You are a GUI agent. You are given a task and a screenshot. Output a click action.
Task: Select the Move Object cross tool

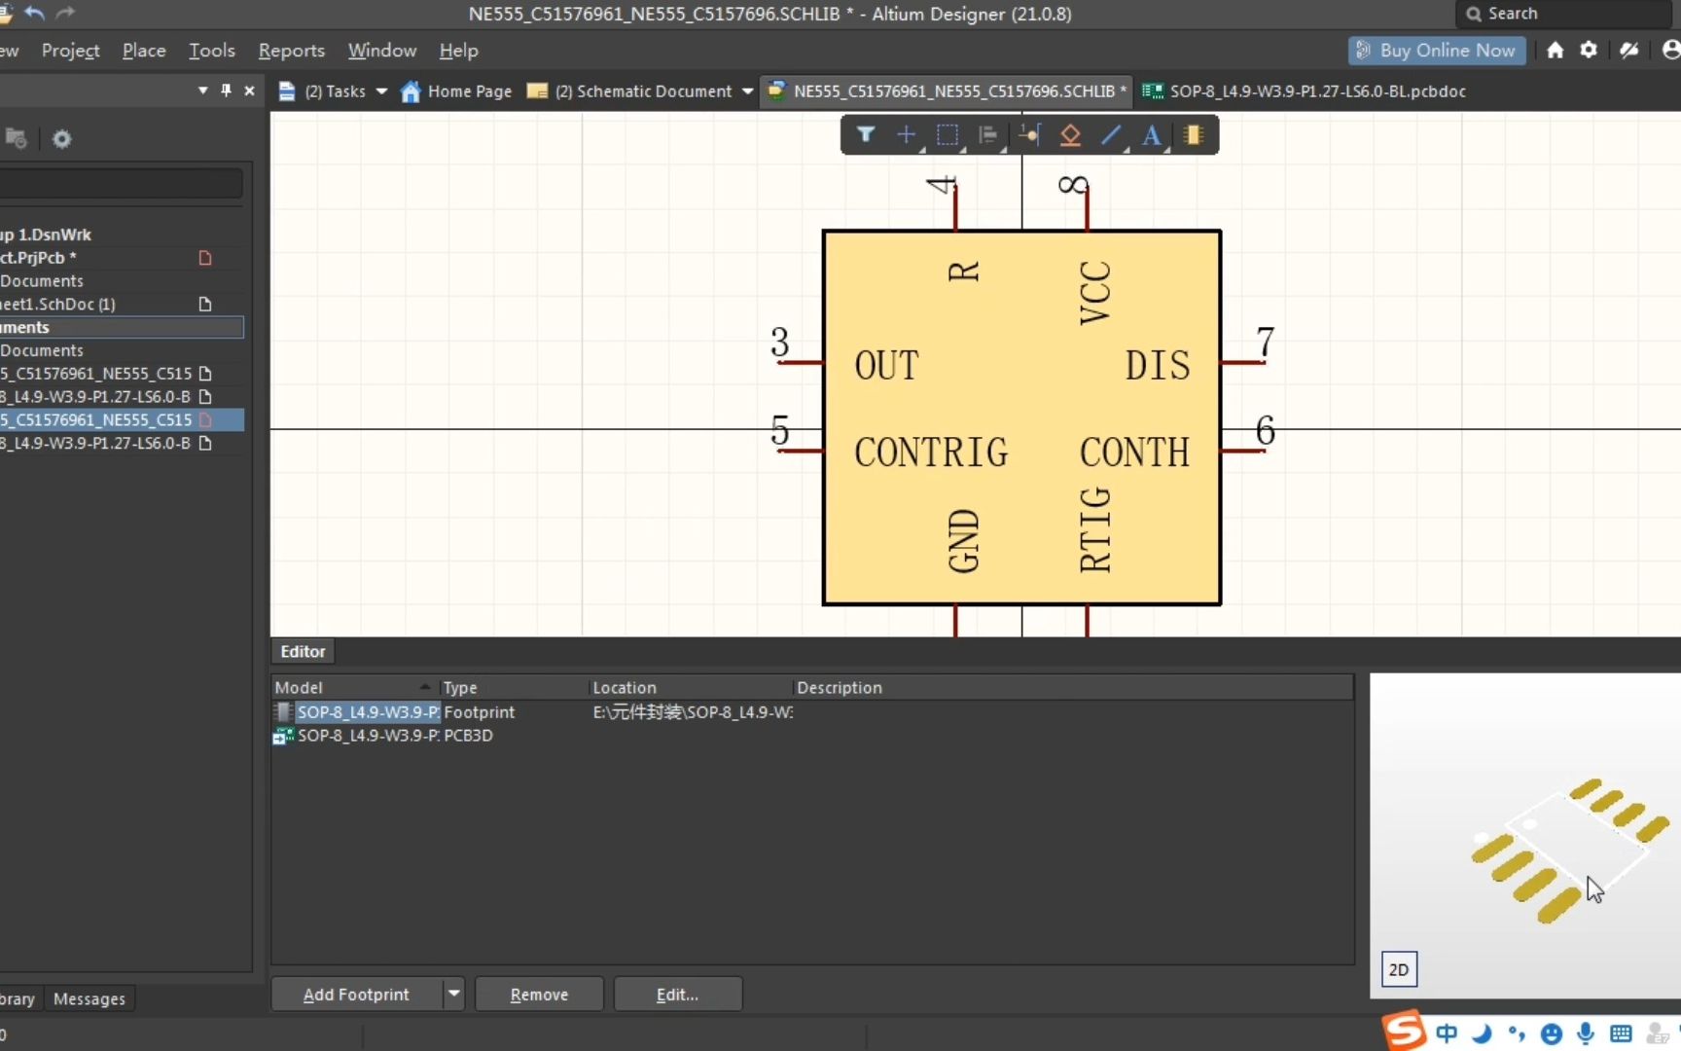pos(906,134)
